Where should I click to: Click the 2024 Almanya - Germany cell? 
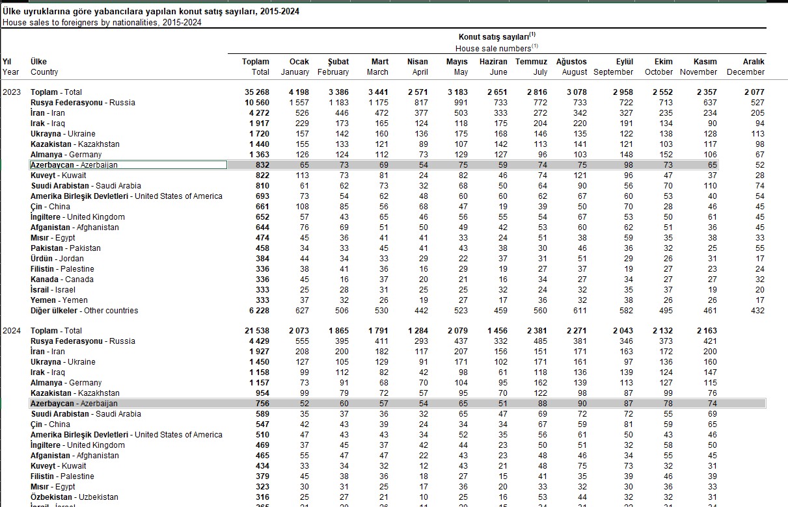point(66,383)
